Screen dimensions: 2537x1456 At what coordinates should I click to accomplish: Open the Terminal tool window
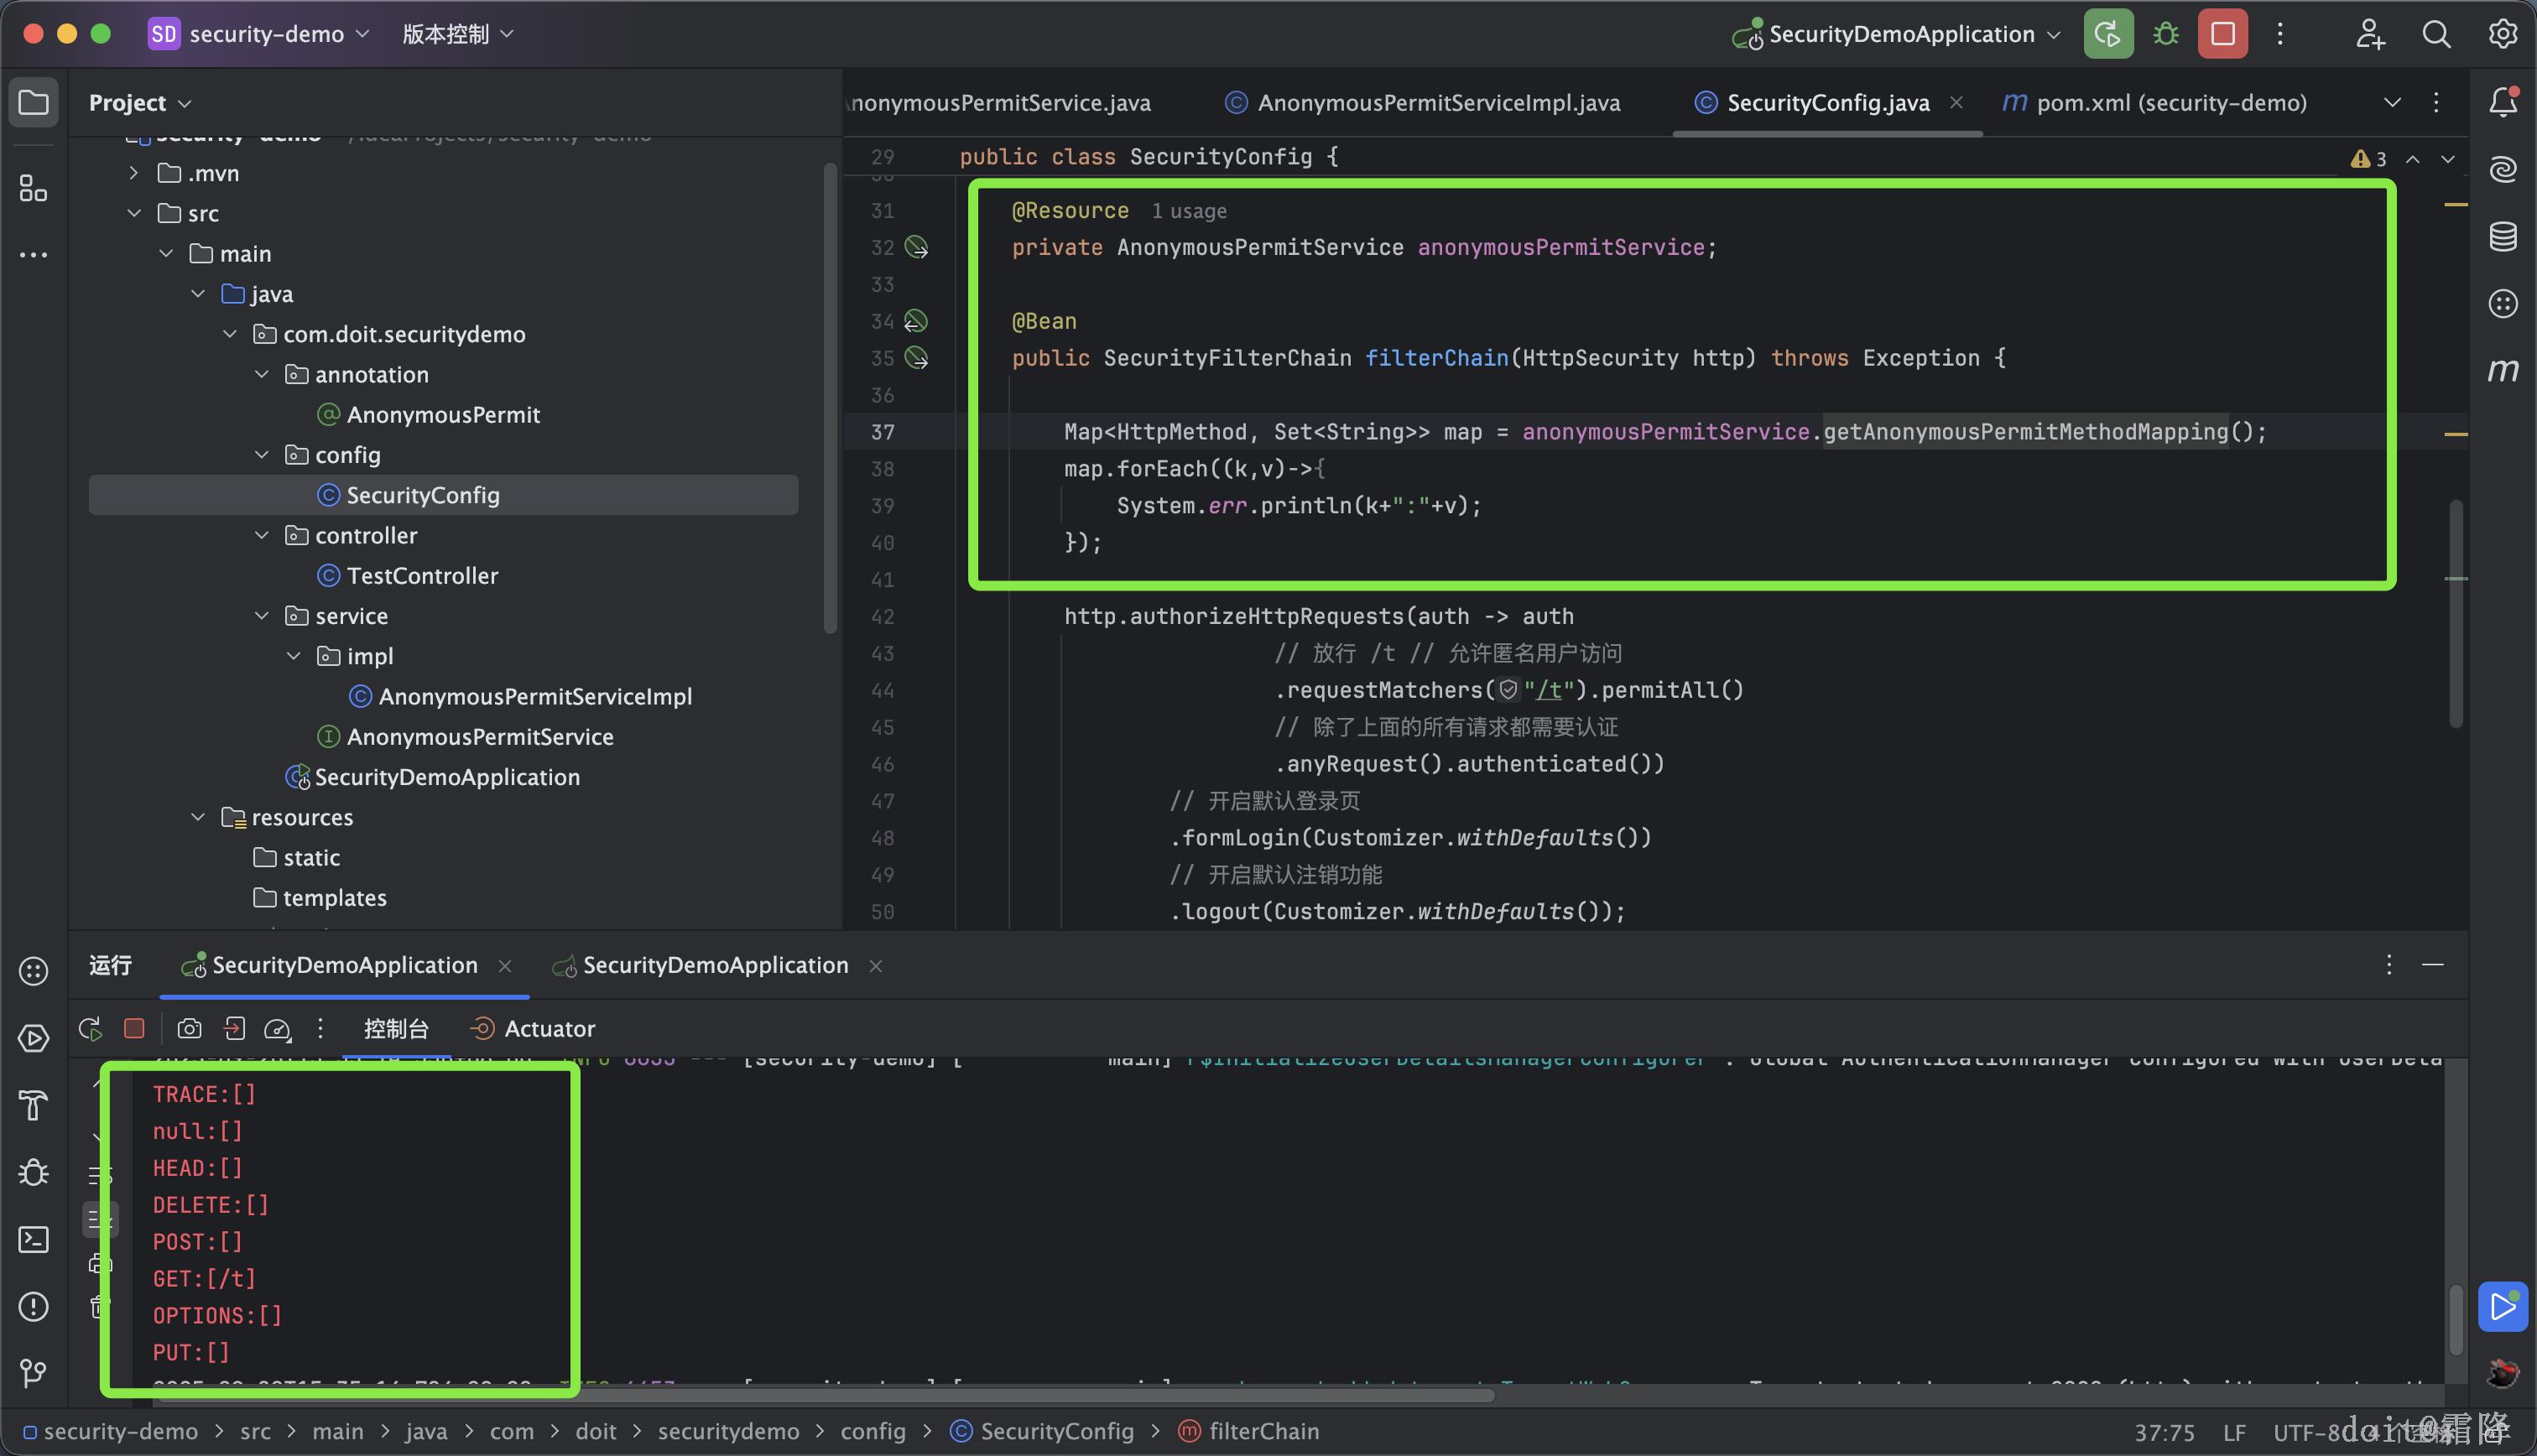point(33,1240)
